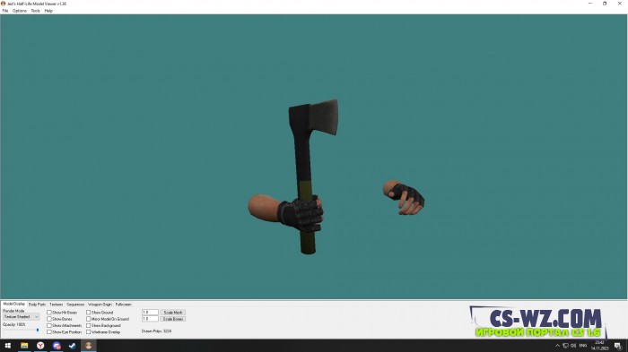Open the Steam taskbar icon
This screenshot has width=628, height=352.
73,346
